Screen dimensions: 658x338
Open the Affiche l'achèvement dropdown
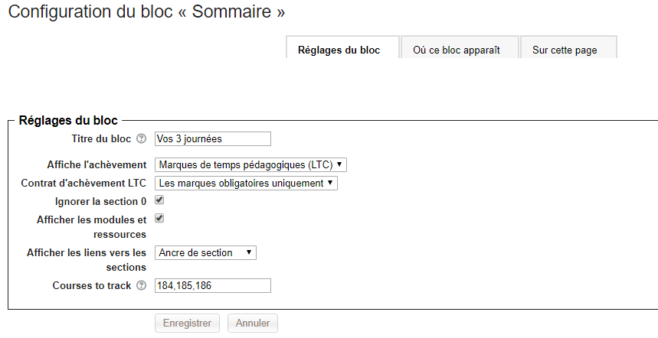[250, 164]
